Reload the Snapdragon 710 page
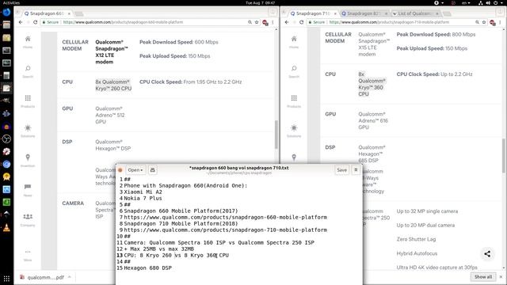The image size is (507, 285). pos(301,22)
